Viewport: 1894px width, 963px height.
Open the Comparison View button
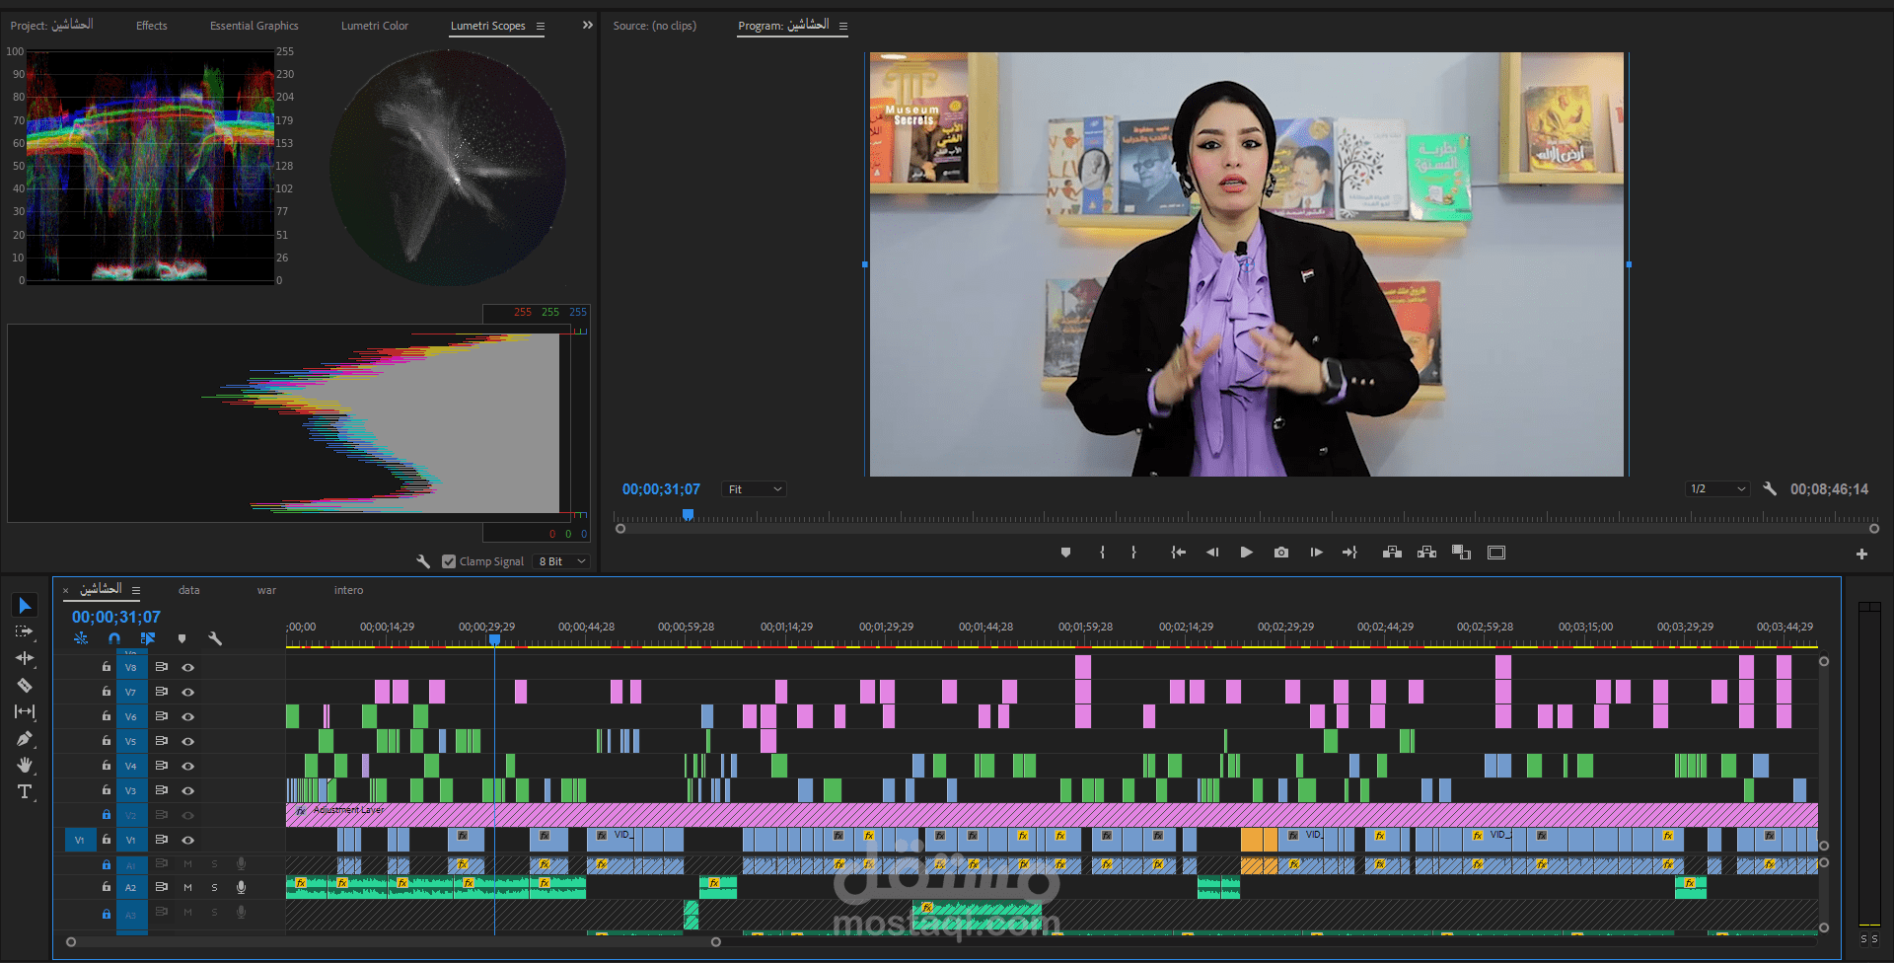click(x=1461, y=553)
